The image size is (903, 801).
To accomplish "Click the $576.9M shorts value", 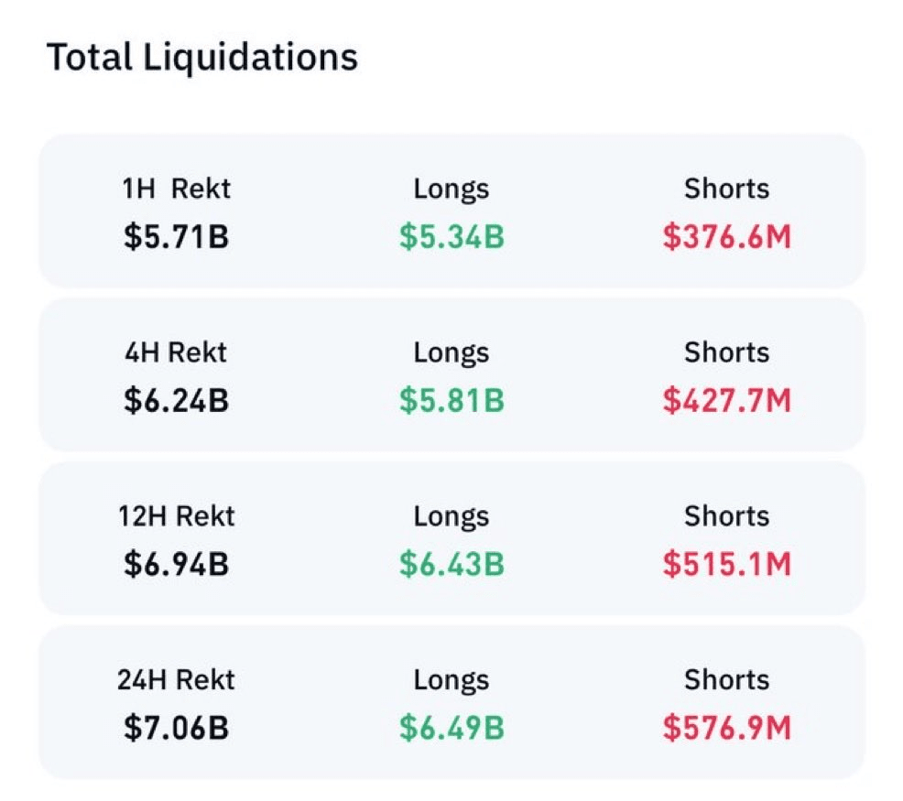I will click(726, 729).
